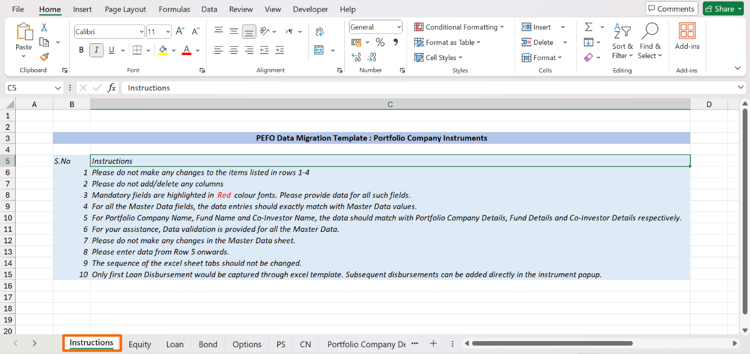Click the Format Painter brush icon
Screen dimensions: 750x354
click(x=44, y=57)
